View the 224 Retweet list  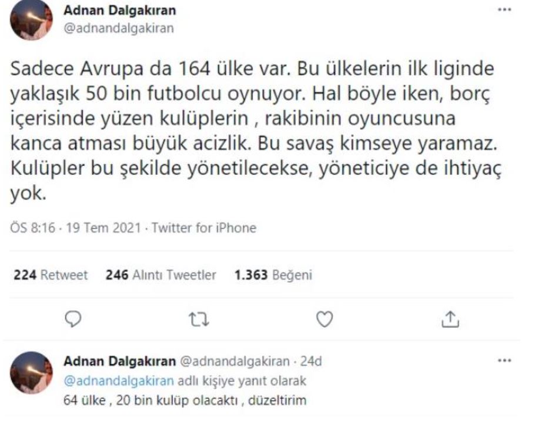tap(51, 275)
